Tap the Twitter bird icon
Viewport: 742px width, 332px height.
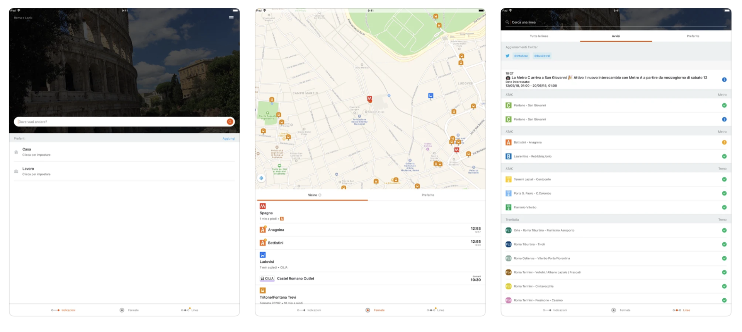pos(507,56)
